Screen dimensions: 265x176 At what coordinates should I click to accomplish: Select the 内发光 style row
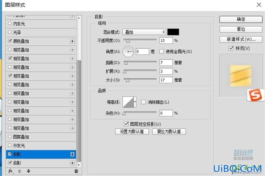point(41,24)
